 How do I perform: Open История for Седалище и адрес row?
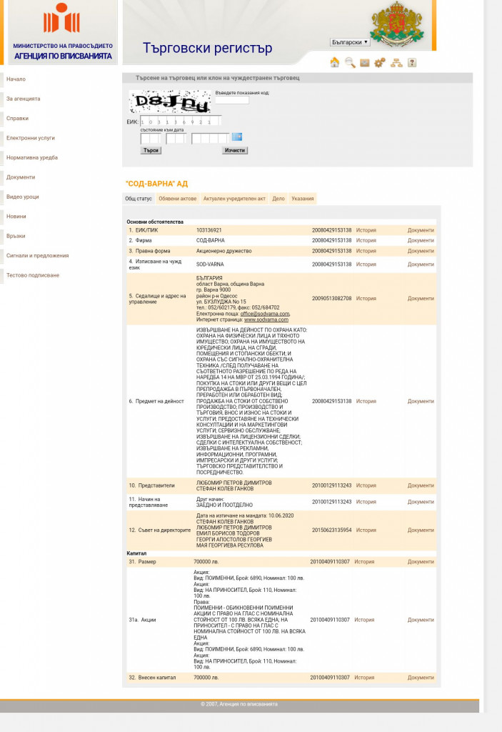(x=366, y=298)
